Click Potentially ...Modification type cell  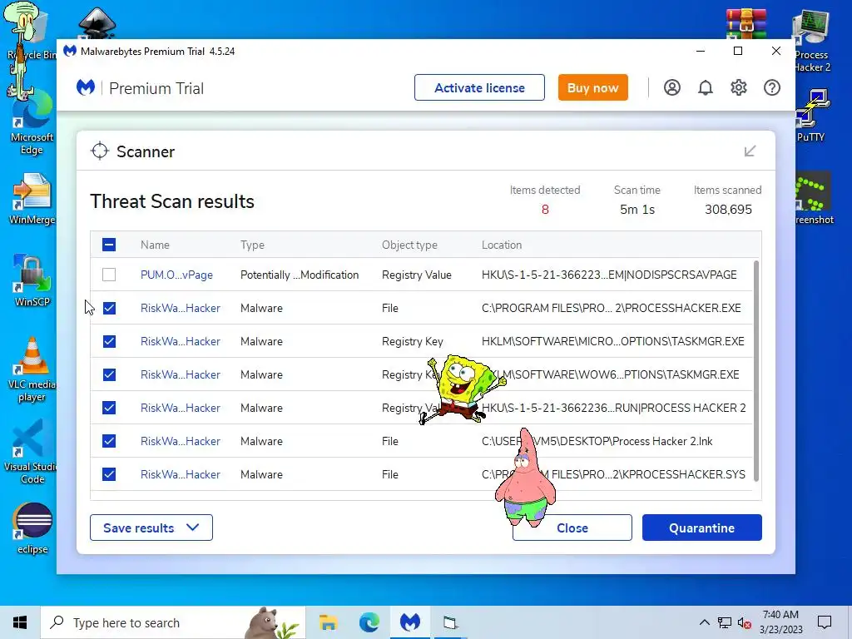pos(300,275)
